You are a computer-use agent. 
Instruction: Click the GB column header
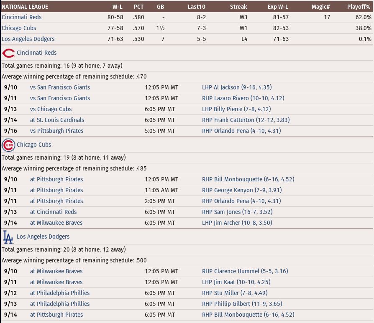point(161,7)
